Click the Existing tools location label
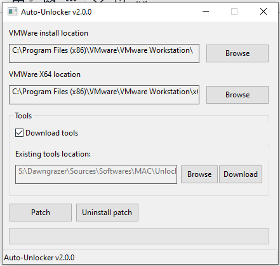 (x=53, y=154)
